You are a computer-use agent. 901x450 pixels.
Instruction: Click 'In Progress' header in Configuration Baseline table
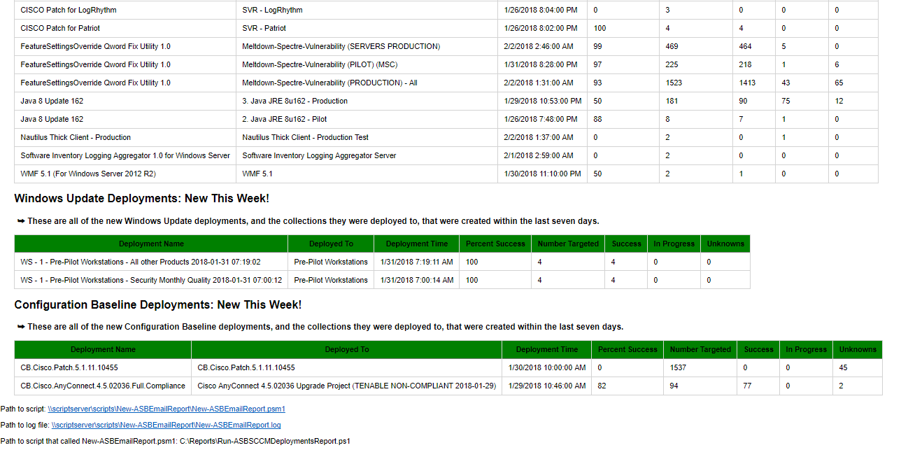807,350
